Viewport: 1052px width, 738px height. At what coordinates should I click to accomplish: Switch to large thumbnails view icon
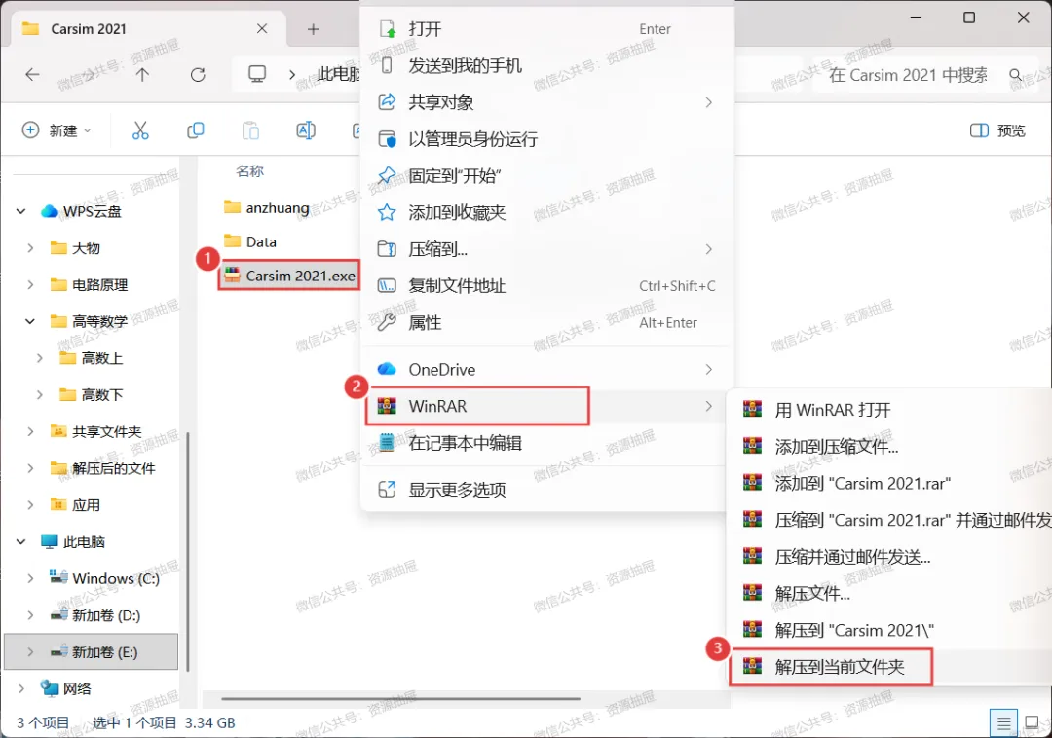[x=1033, y=722]
